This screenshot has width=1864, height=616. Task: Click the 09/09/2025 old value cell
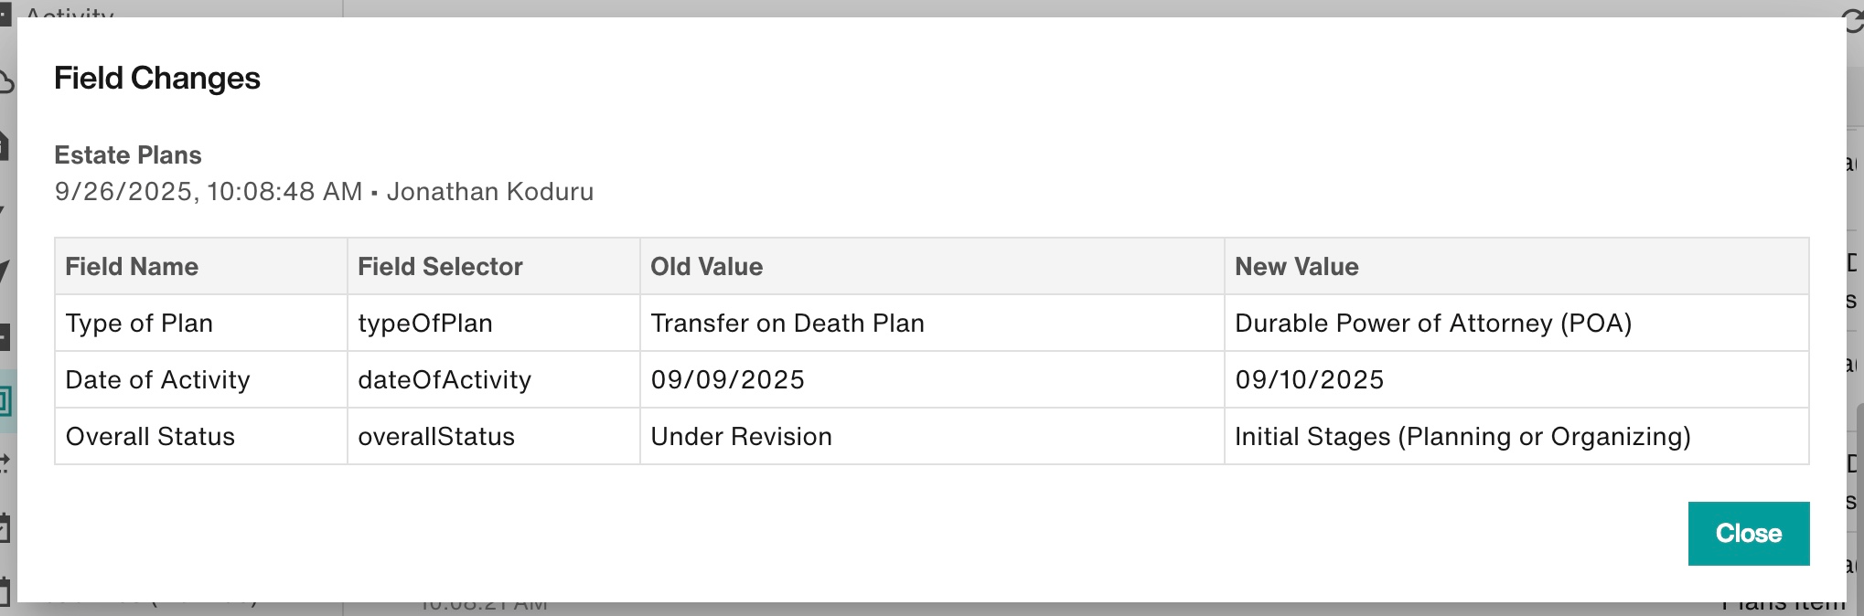(x=728, y=379)
